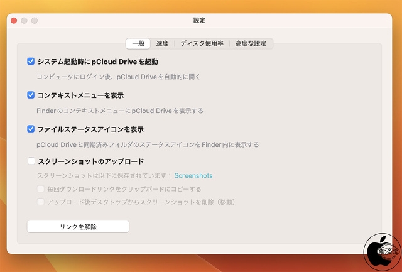Click the Apple logo badge in corner

point(382,252)
